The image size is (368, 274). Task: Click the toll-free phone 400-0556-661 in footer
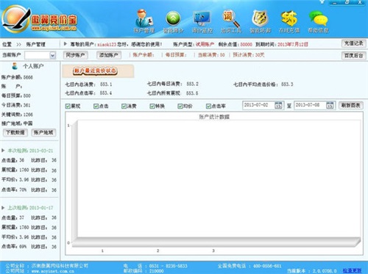click(x=267, y=266)
